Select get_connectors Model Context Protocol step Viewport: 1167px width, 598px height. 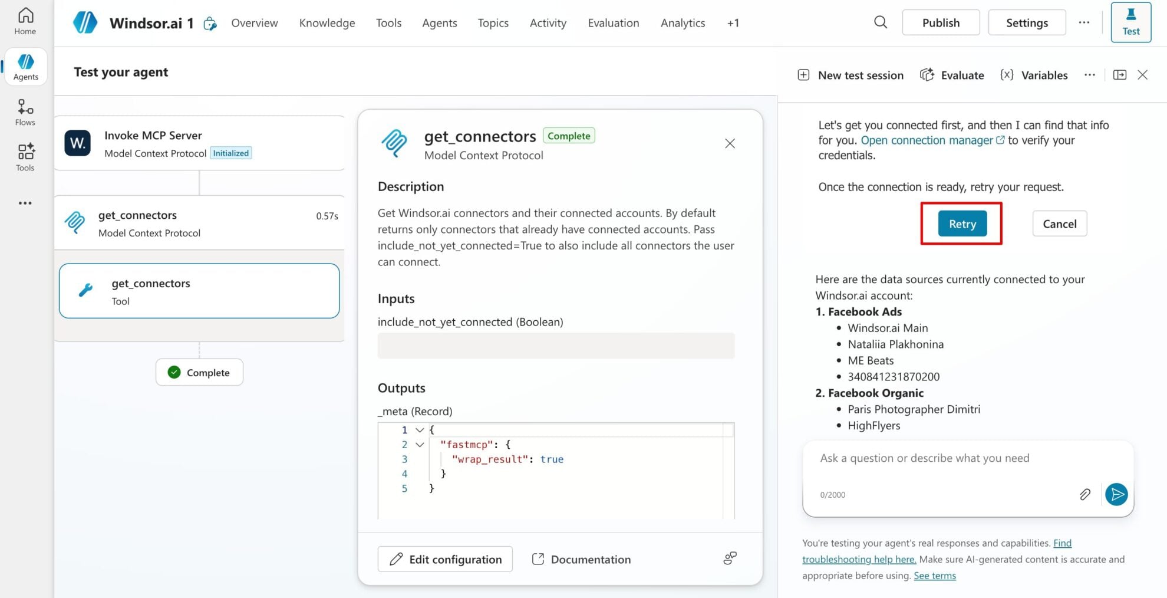coord(199,223)
